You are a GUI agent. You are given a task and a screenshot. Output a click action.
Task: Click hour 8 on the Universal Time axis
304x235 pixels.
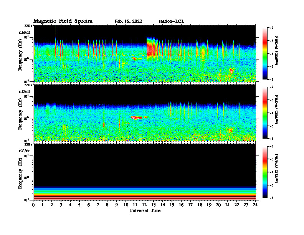pyautogui.click(x=107, y=205)
